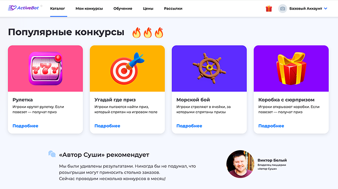The width and height of the screenshot is (338, 189).
Task: Click the ActiveBot logo
Action: tap(24, 8)
